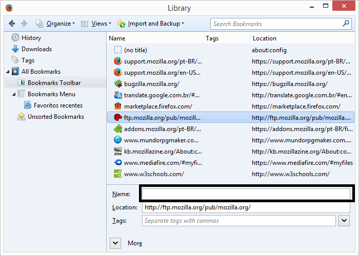The height and width of the screenshot is (256, 359).
Task: Click the mundorpgmaker globe favicon
Action: tap(117, 140)
